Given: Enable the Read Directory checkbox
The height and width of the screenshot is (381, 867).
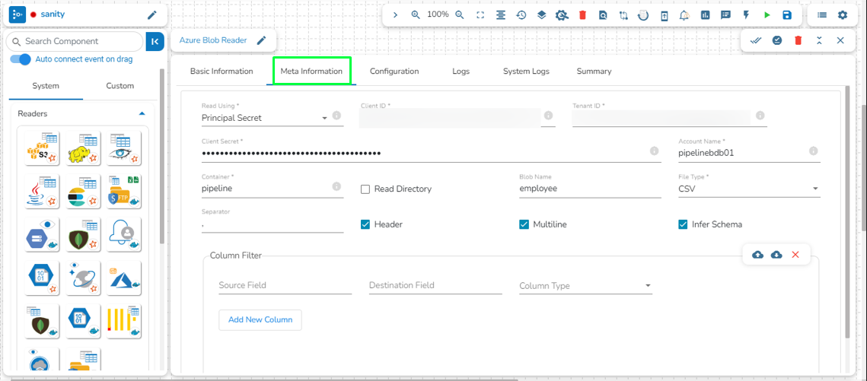Looking at the screenshot, I should tap(365, 189).
